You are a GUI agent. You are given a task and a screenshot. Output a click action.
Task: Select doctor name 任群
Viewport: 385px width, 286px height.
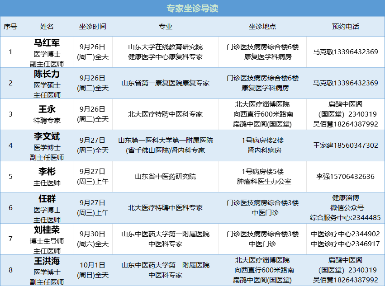[47, 199]
